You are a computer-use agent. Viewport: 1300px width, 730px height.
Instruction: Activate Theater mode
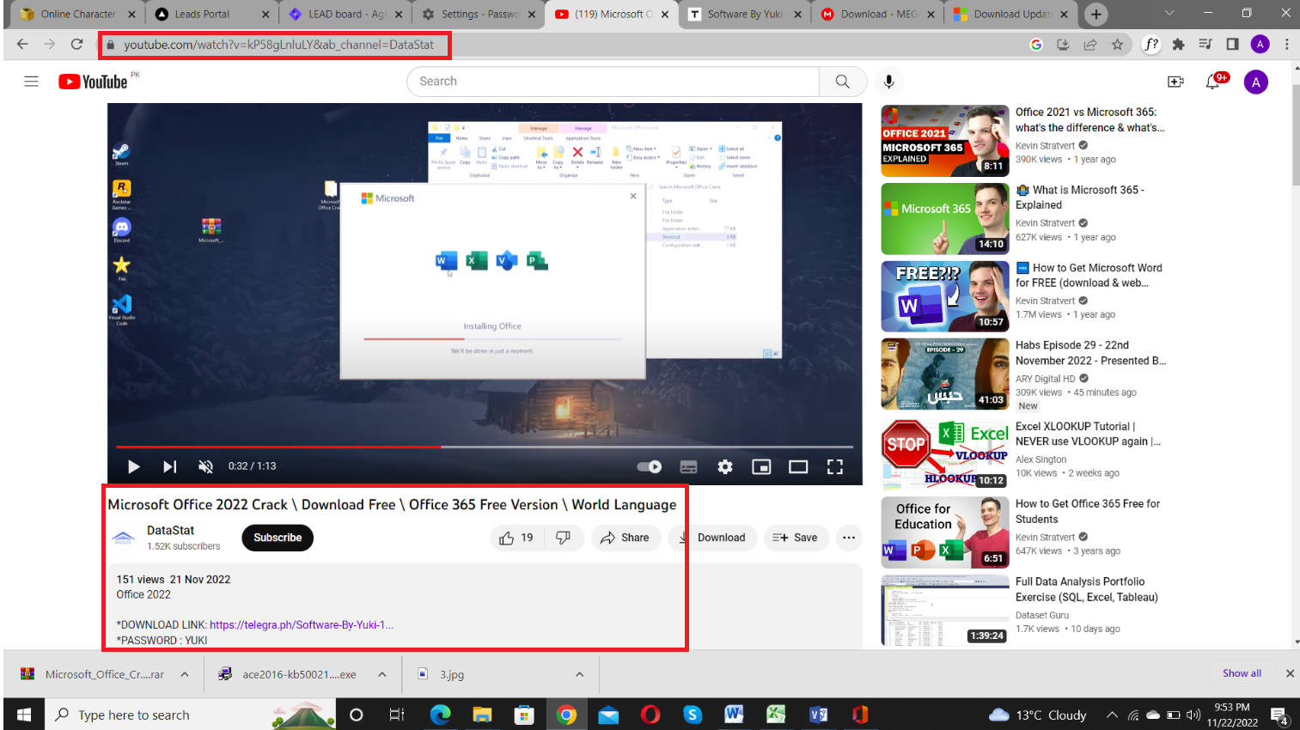(797, 466)
